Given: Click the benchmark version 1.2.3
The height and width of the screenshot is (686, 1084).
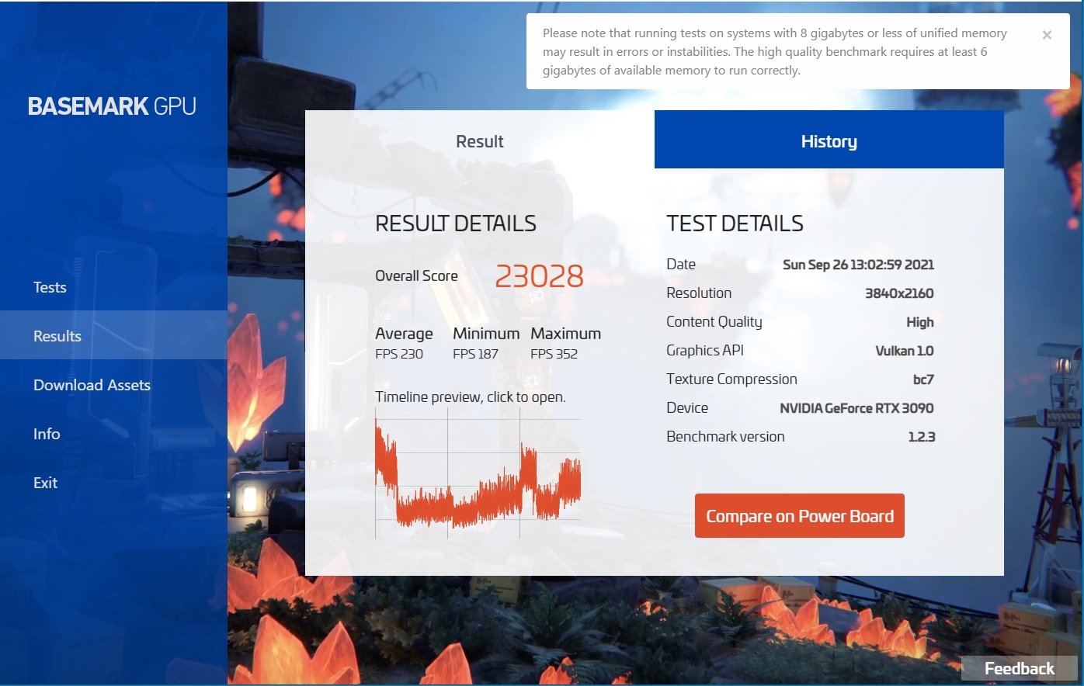Looking at the screenshot, I should (922, 437).
